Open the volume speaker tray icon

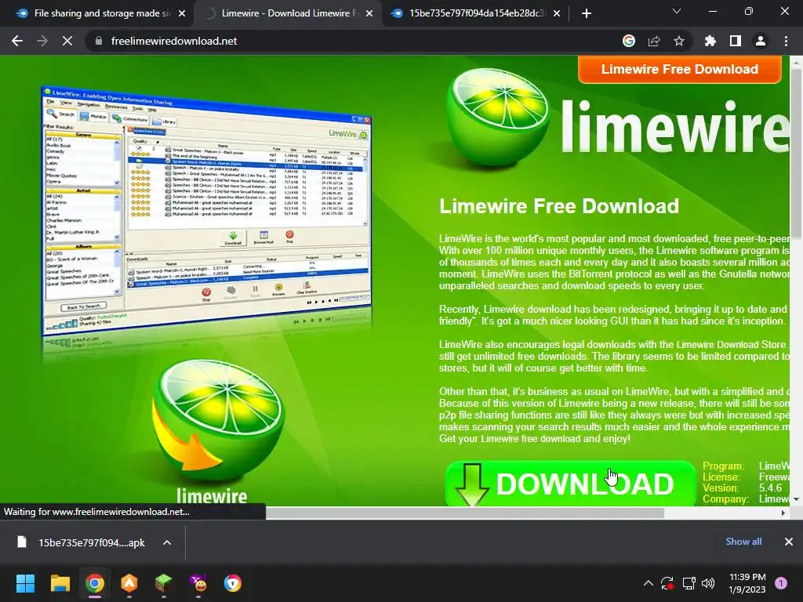[x=708, y=583]
